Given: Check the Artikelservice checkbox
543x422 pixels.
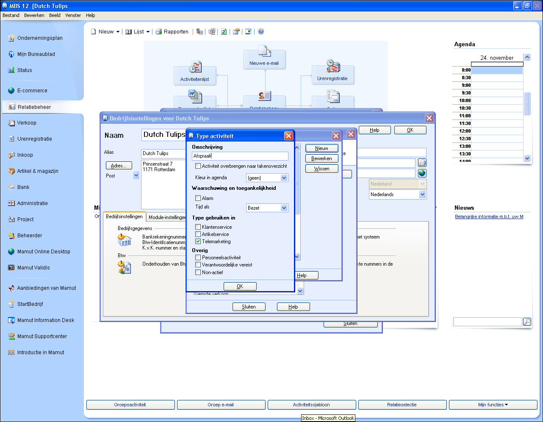Looking at the screenshot, I should (x=198, y=234).
